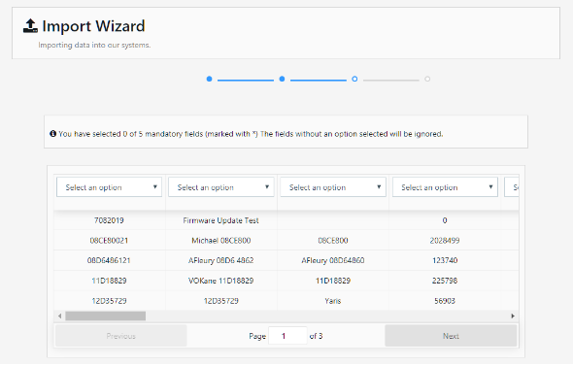Select cell AFleury 08D6 4862

(x=220, y=260)
